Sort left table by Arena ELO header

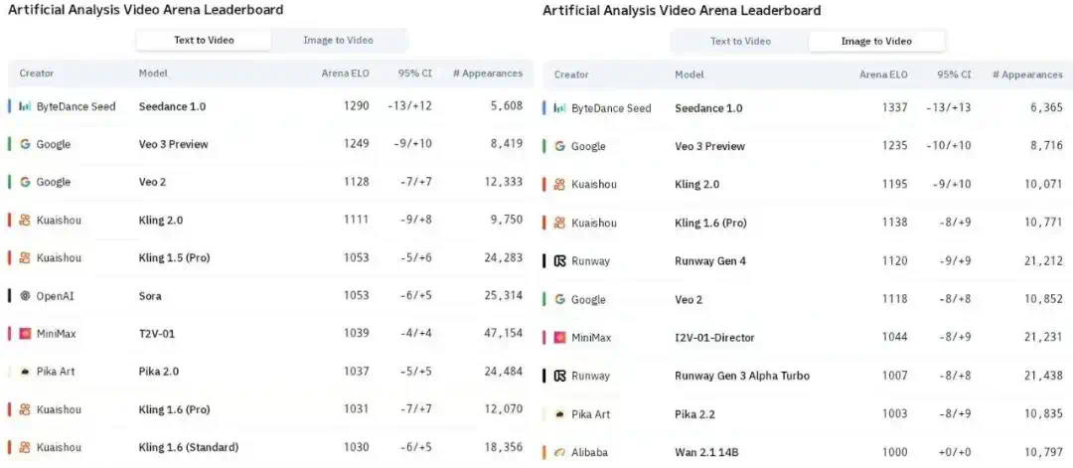(346, 74)
